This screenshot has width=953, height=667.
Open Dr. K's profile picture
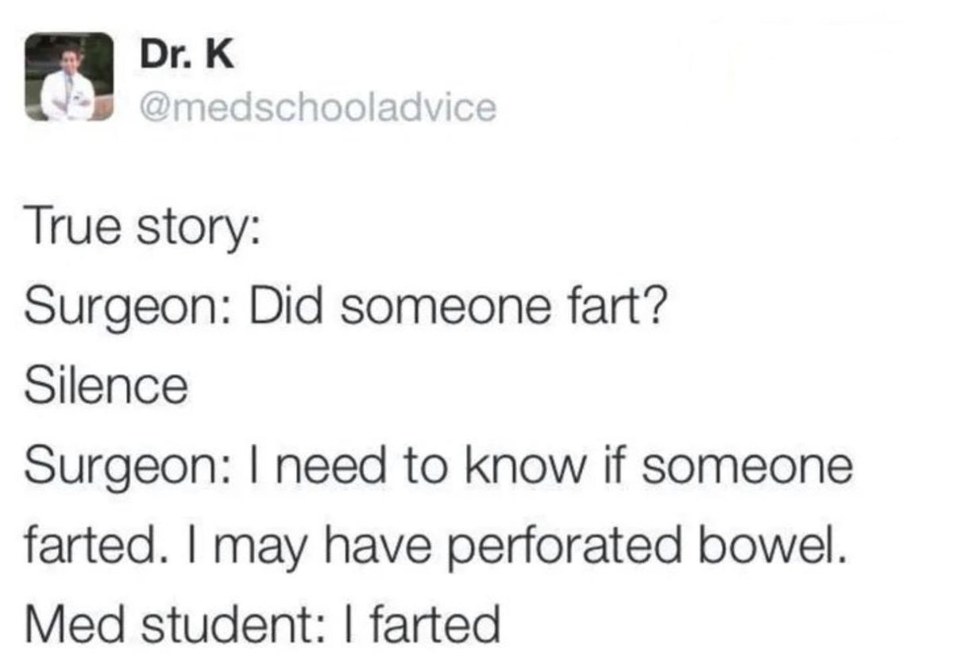point(70,77)
